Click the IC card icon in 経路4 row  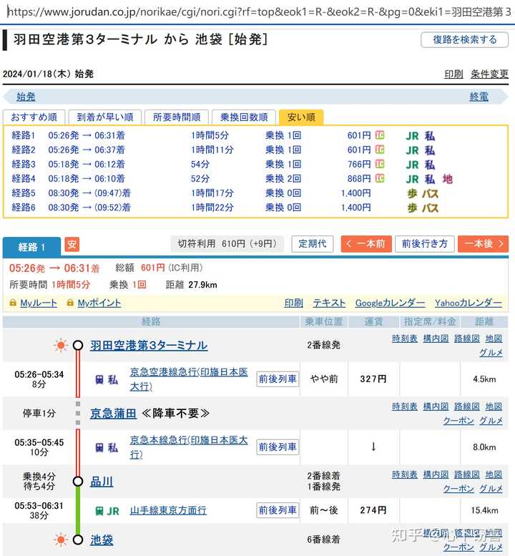click(x=380, y=178)
